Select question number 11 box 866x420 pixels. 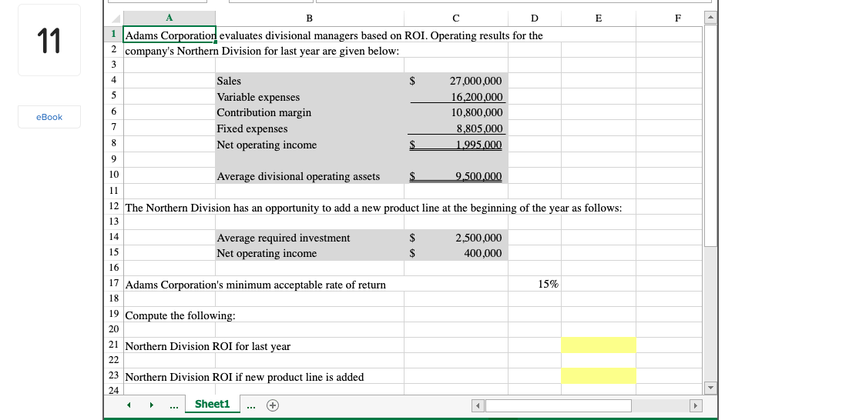click(49, 40)
